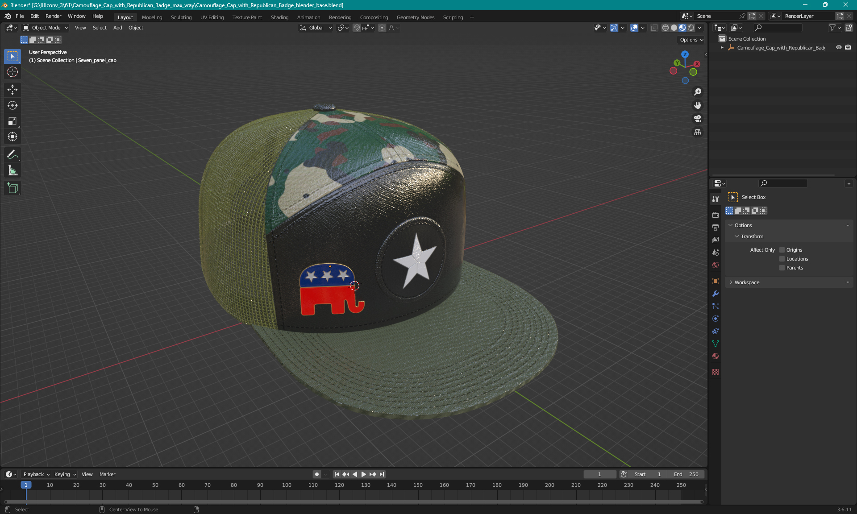Screen dimensions: 857x514
Task: Click the End frame 250 field
Action: [686, 474]
